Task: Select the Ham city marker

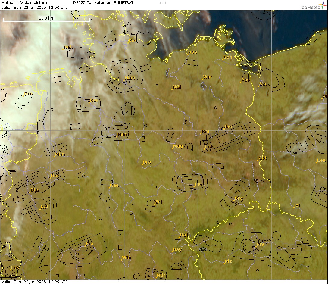Action: click(x=124, y=80)
